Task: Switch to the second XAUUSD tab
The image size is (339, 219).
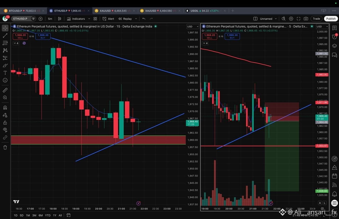Action: (x=161, y=11)
